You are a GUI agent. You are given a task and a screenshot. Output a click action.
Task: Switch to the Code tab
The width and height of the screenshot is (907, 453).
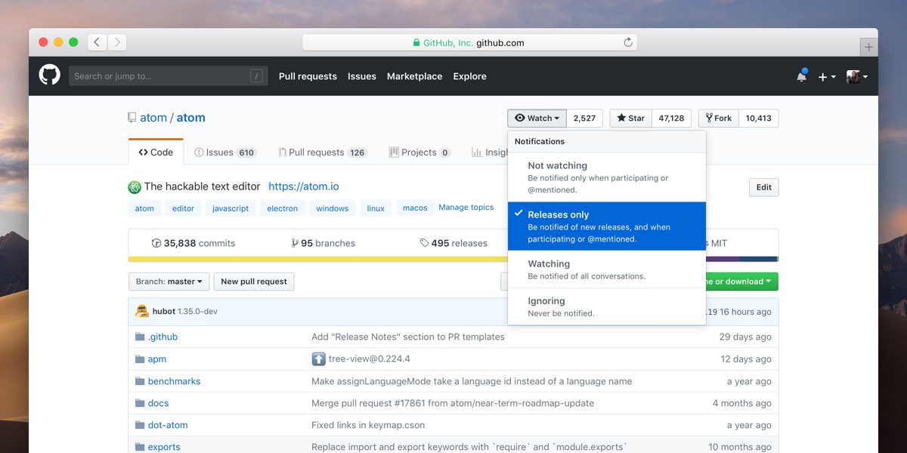click(156, 152)
